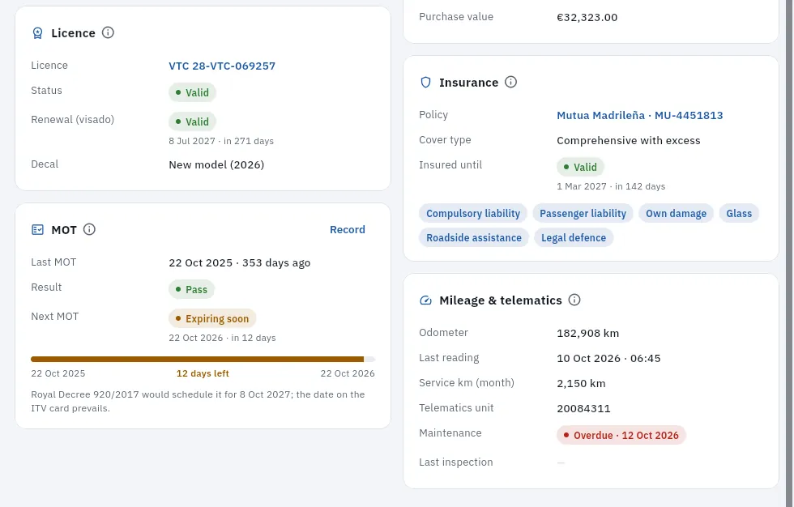This screenshot has height=507, width=794.
Task: Click the Insurance shield icon
Action: tap(426, 83)
